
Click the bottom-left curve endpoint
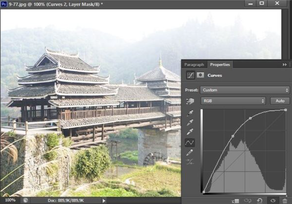(x=204, y=192)
